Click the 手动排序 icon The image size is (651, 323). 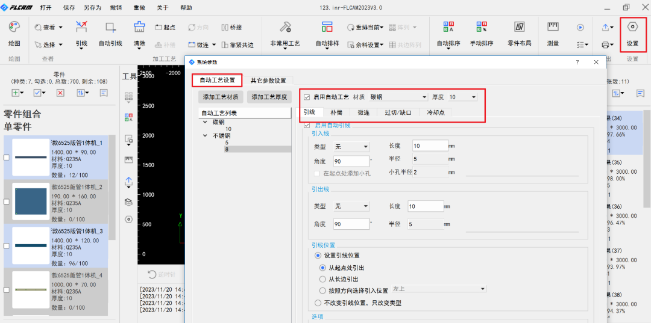click(482, 27)
